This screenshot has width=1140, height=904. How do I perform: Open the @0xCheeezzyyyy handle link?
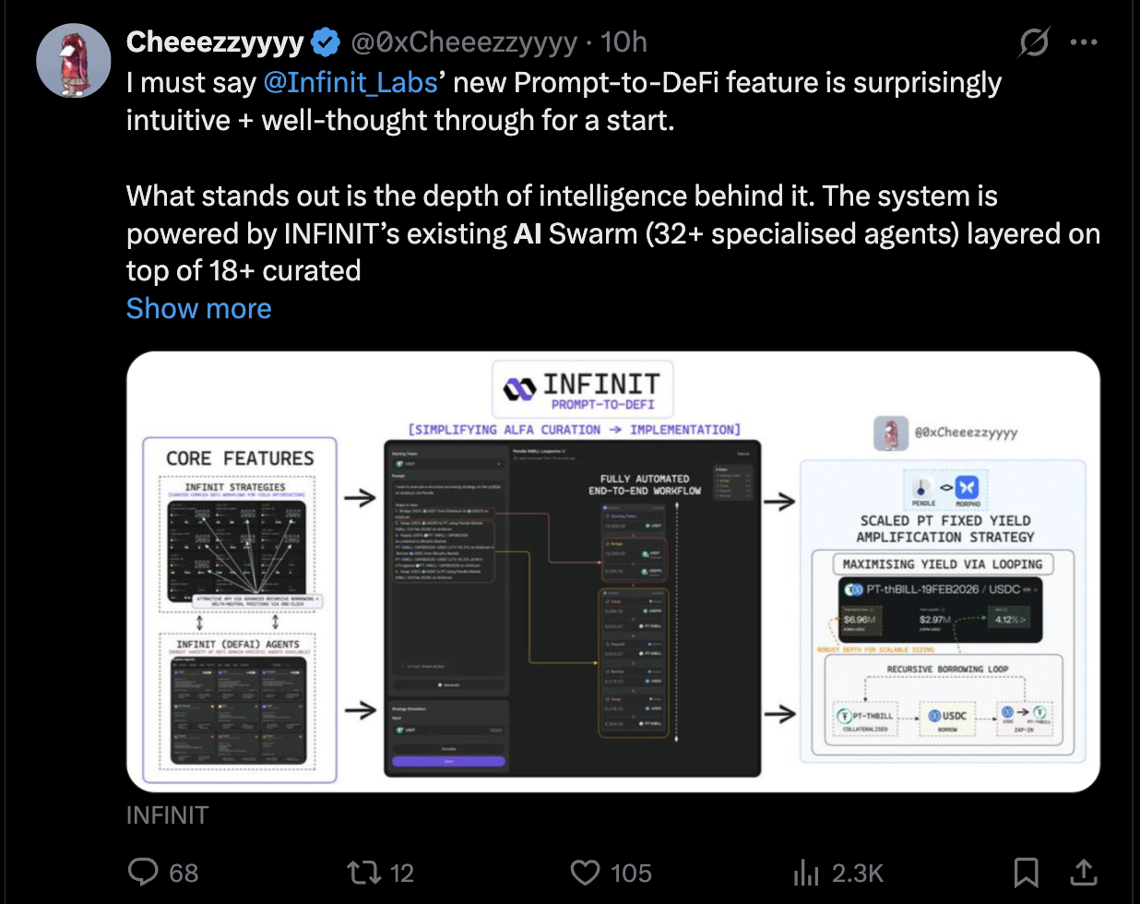[x=464, y=42]
